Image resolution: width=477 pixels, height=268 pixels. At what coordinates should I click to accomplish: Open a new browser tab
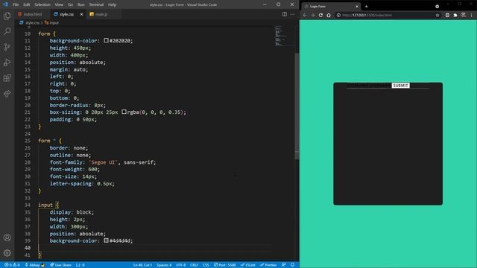[366, 7]
